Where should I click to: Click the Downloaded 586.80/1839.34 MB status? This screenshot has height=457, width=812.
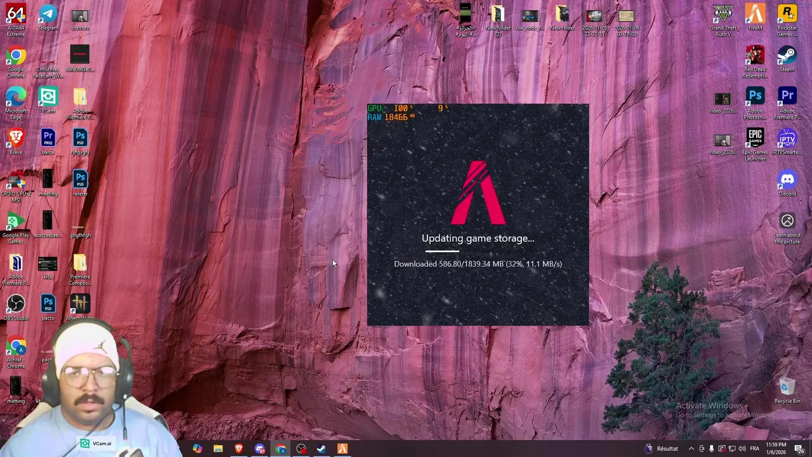(x=478, y=263)
